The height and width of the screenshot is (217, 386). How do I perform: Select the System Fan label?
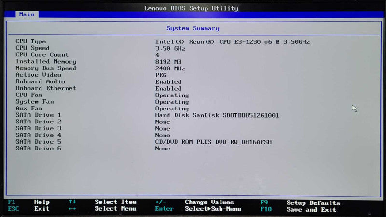click(34, 102)
